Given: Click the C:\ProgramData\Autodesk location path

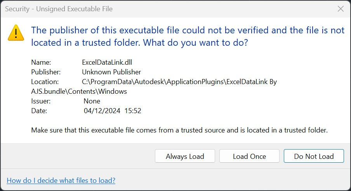Looking at the screenshot, I should pyautogui.click(x=179, y=82).
